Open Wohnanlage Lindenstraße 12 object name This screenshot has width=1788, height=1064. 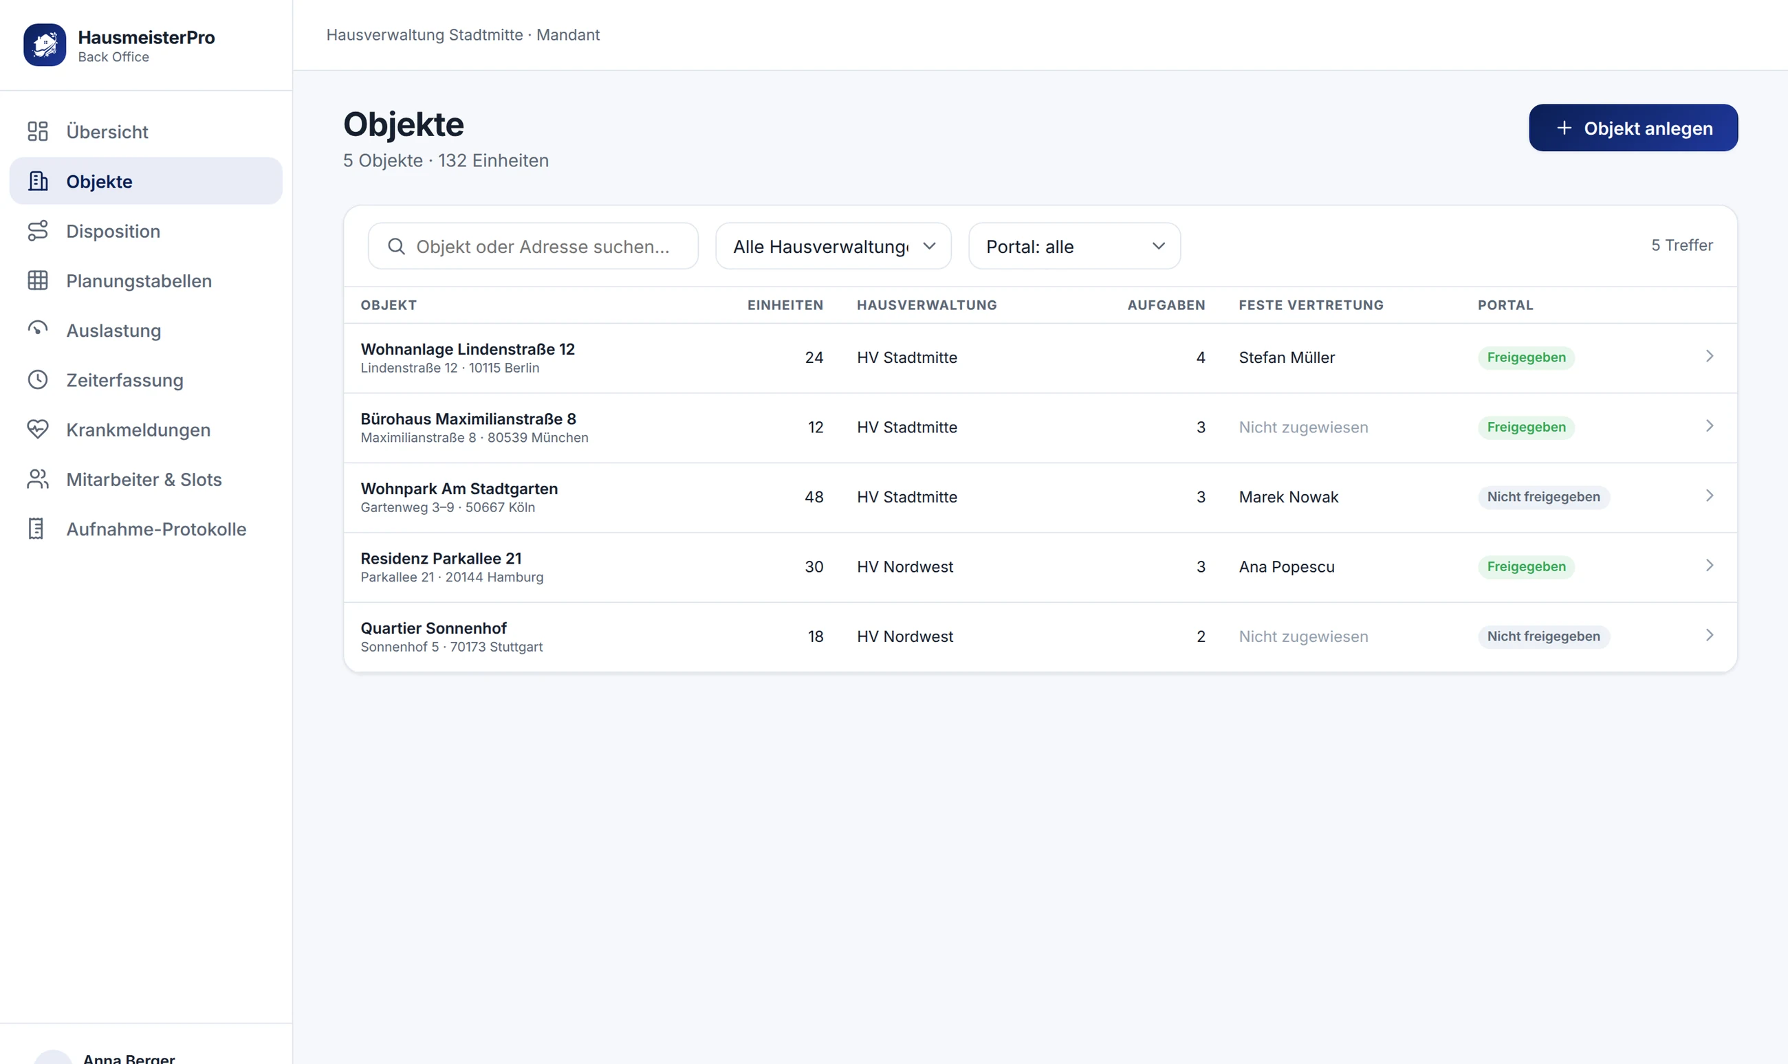pyautogui.click(x=468, y=349)
